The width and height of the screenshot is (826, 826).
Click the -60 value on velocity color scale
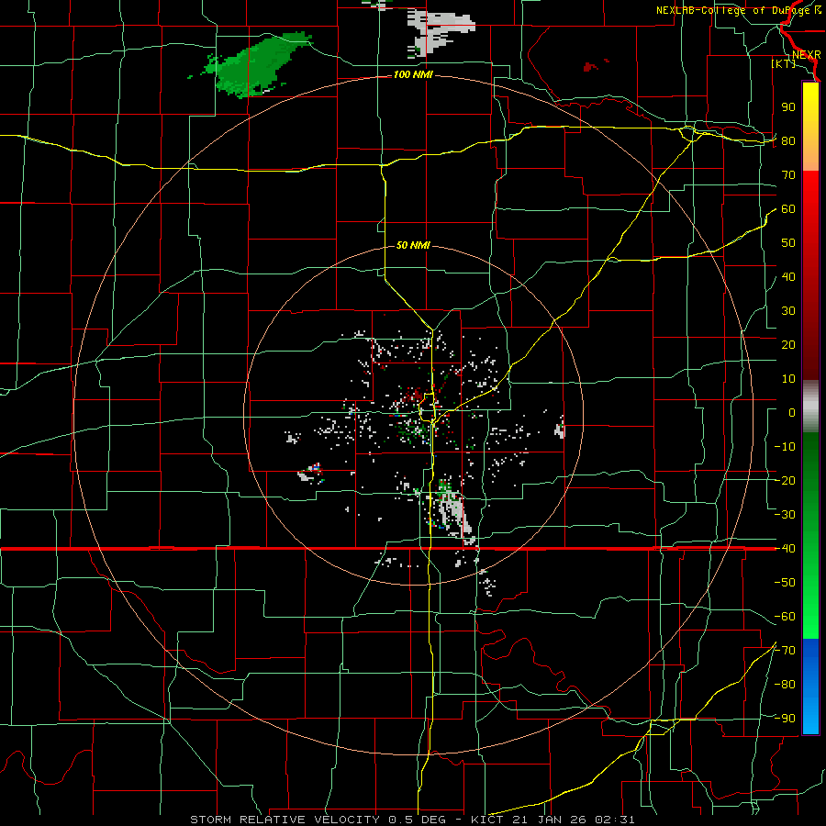pos(785,617)
